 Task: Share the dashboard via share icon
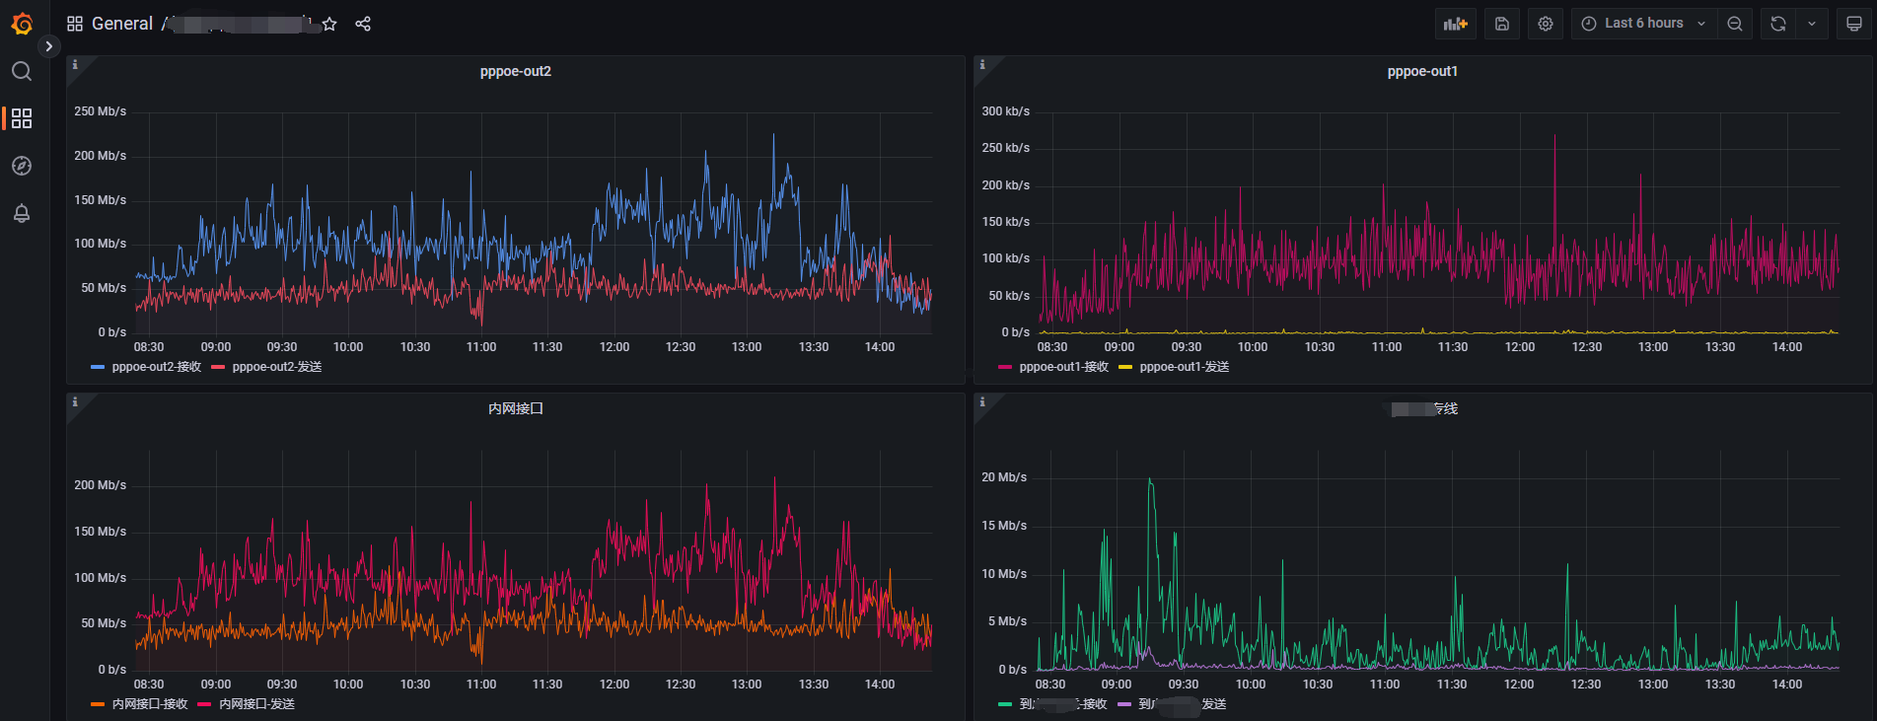tap(363, 24)
